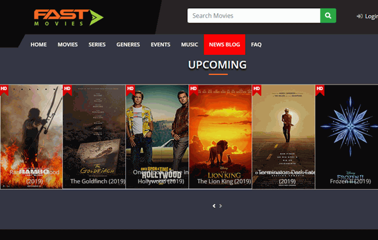Focus the Search Movies input field
The width and height of the screenshot is (378, 240).
point(254,16)
